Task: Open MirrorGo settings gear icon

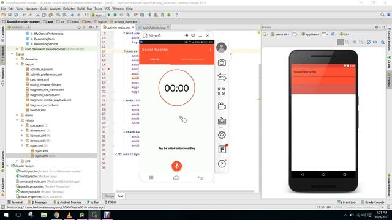Action: [x=222, y=135]
